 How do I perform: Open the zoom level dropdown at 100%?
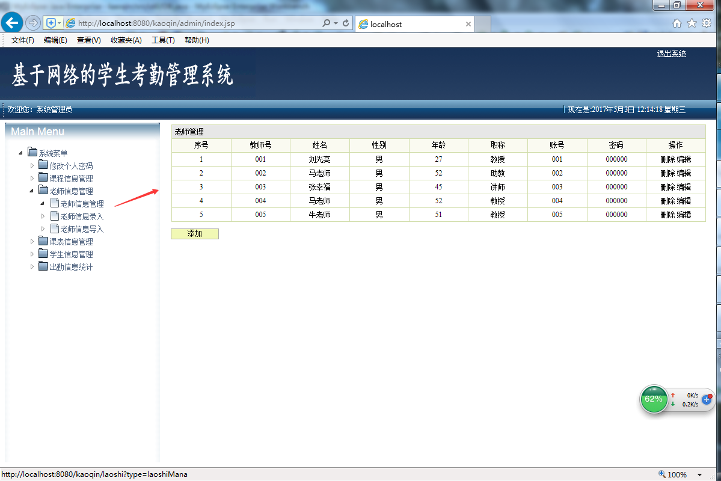(699, 474)
